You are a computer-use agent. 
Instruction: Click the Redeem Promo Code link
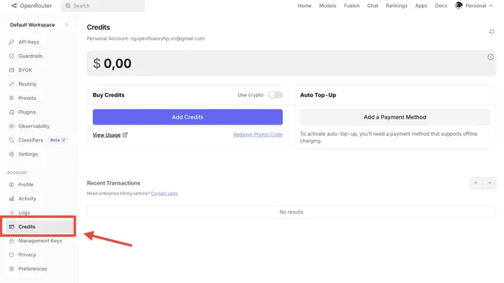pos(258,135)
